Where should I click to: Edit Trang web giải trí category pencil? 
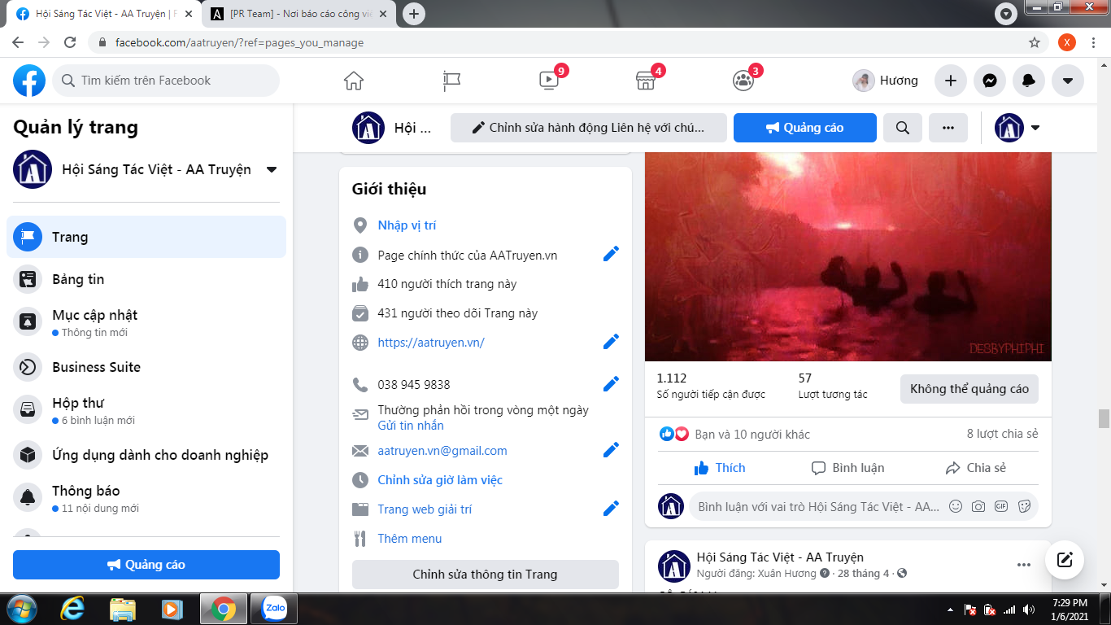611,509
